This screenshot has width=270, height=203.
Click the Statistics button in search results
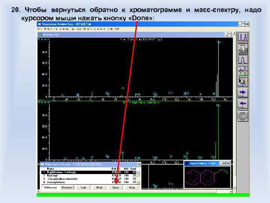pyautogui.click(x=67, y=187)
